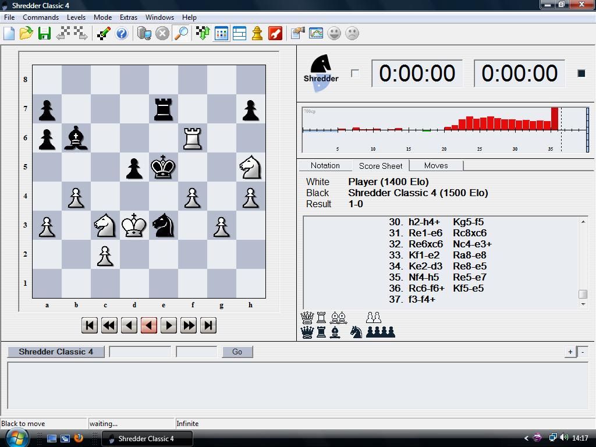Image resolution: width=596 pixels, height=447 pixels.
Task: Open the Mode menu
Action: click(x=102, y=17)
